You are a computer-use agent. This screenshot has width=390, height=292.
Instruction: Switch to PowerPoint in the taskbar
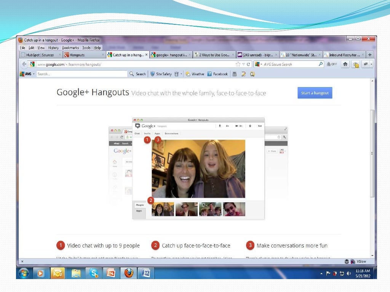pos(111,273)
